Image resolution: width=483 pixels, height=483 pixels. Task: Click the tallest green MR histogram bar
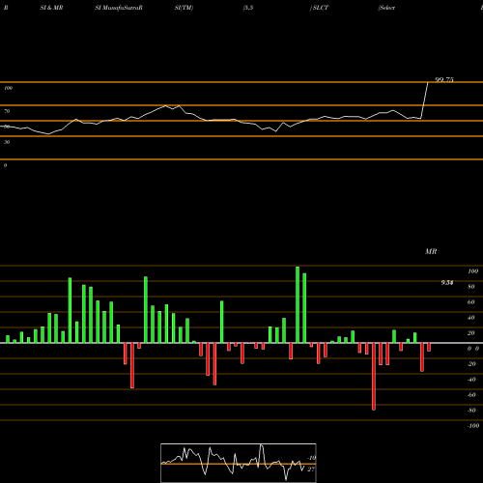[x=298, y=304]
